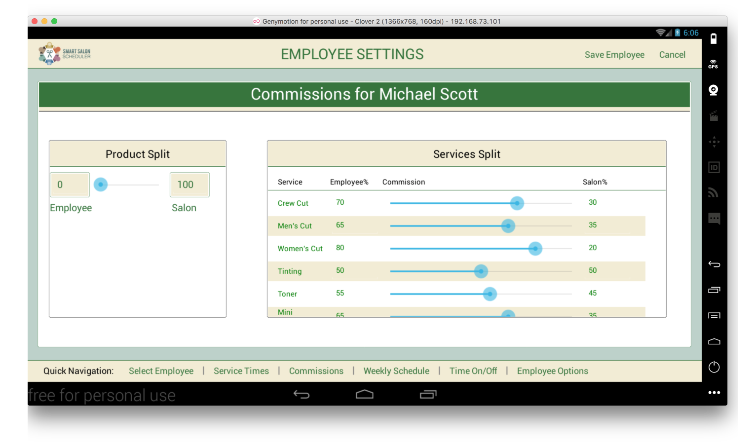The width and height of the screenshot is (755, 445).
Task: Click the Smart Salon Scheduler logo
Action: [x=65, y=54]
